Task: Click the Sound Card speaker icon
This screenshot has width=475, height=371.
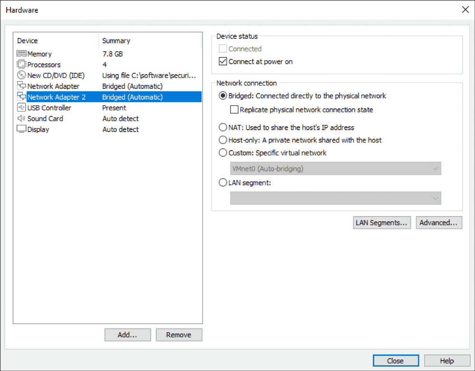Action: pos(21,118)
